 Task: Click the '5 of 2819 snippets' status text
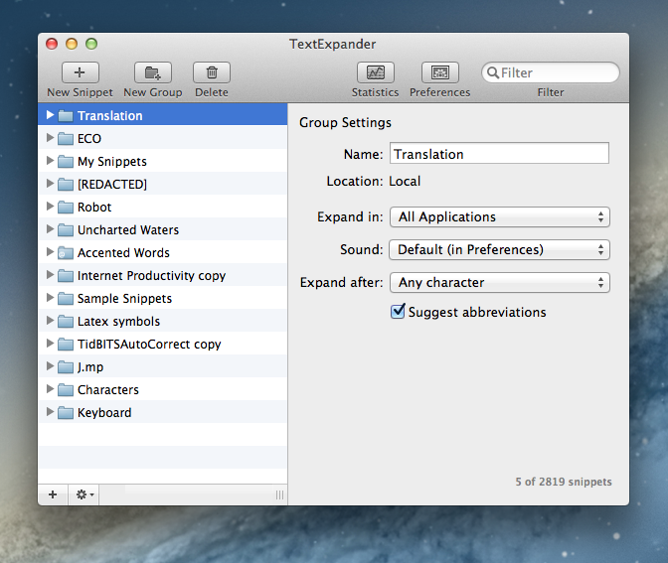564,482
